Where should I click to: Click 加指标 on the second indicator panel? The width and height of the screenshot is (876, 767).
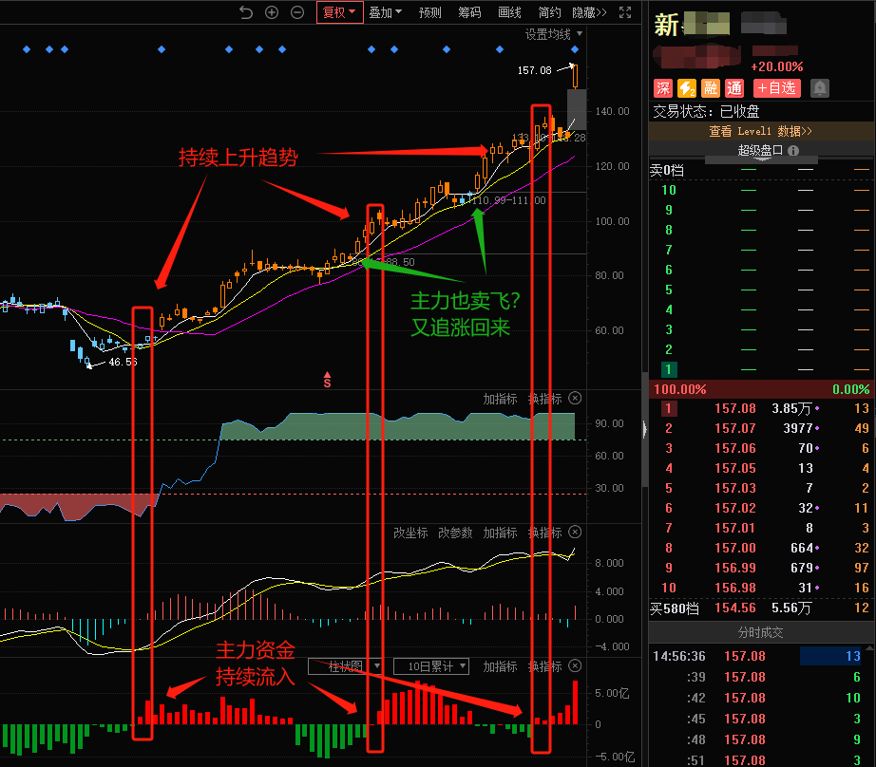click(x=500, y=399)
